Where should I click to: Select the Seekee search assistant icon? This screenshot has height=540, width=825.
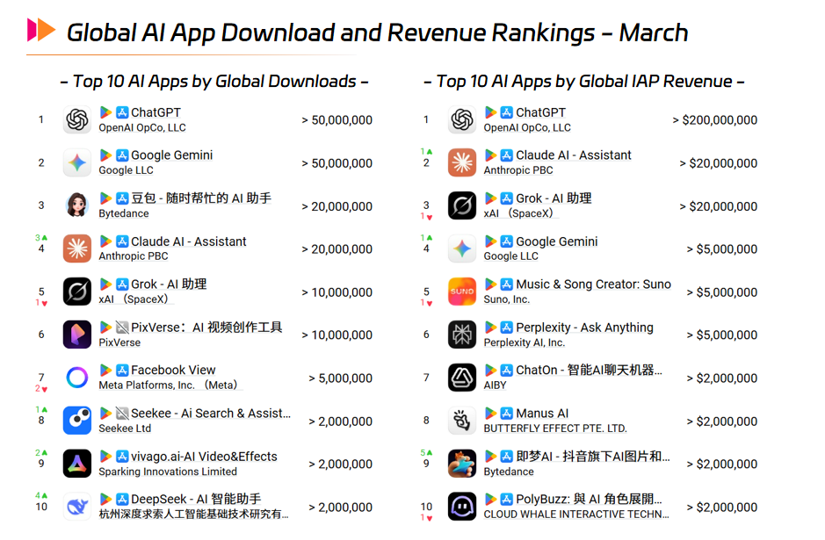(x=76, y=420)
